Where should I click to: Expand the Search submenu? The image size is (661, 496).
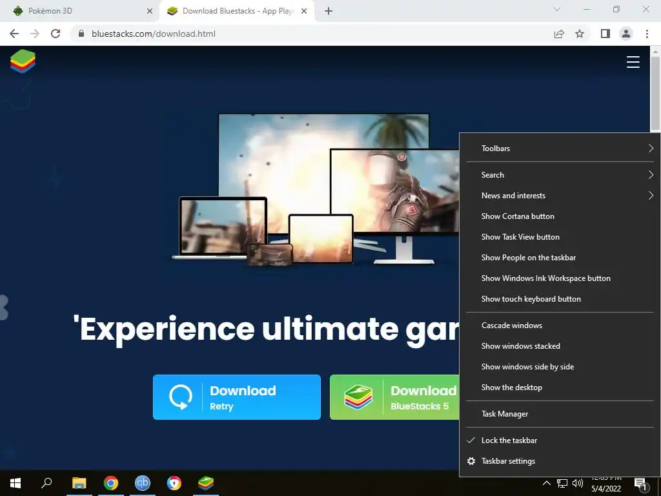(x=560, y=175)
